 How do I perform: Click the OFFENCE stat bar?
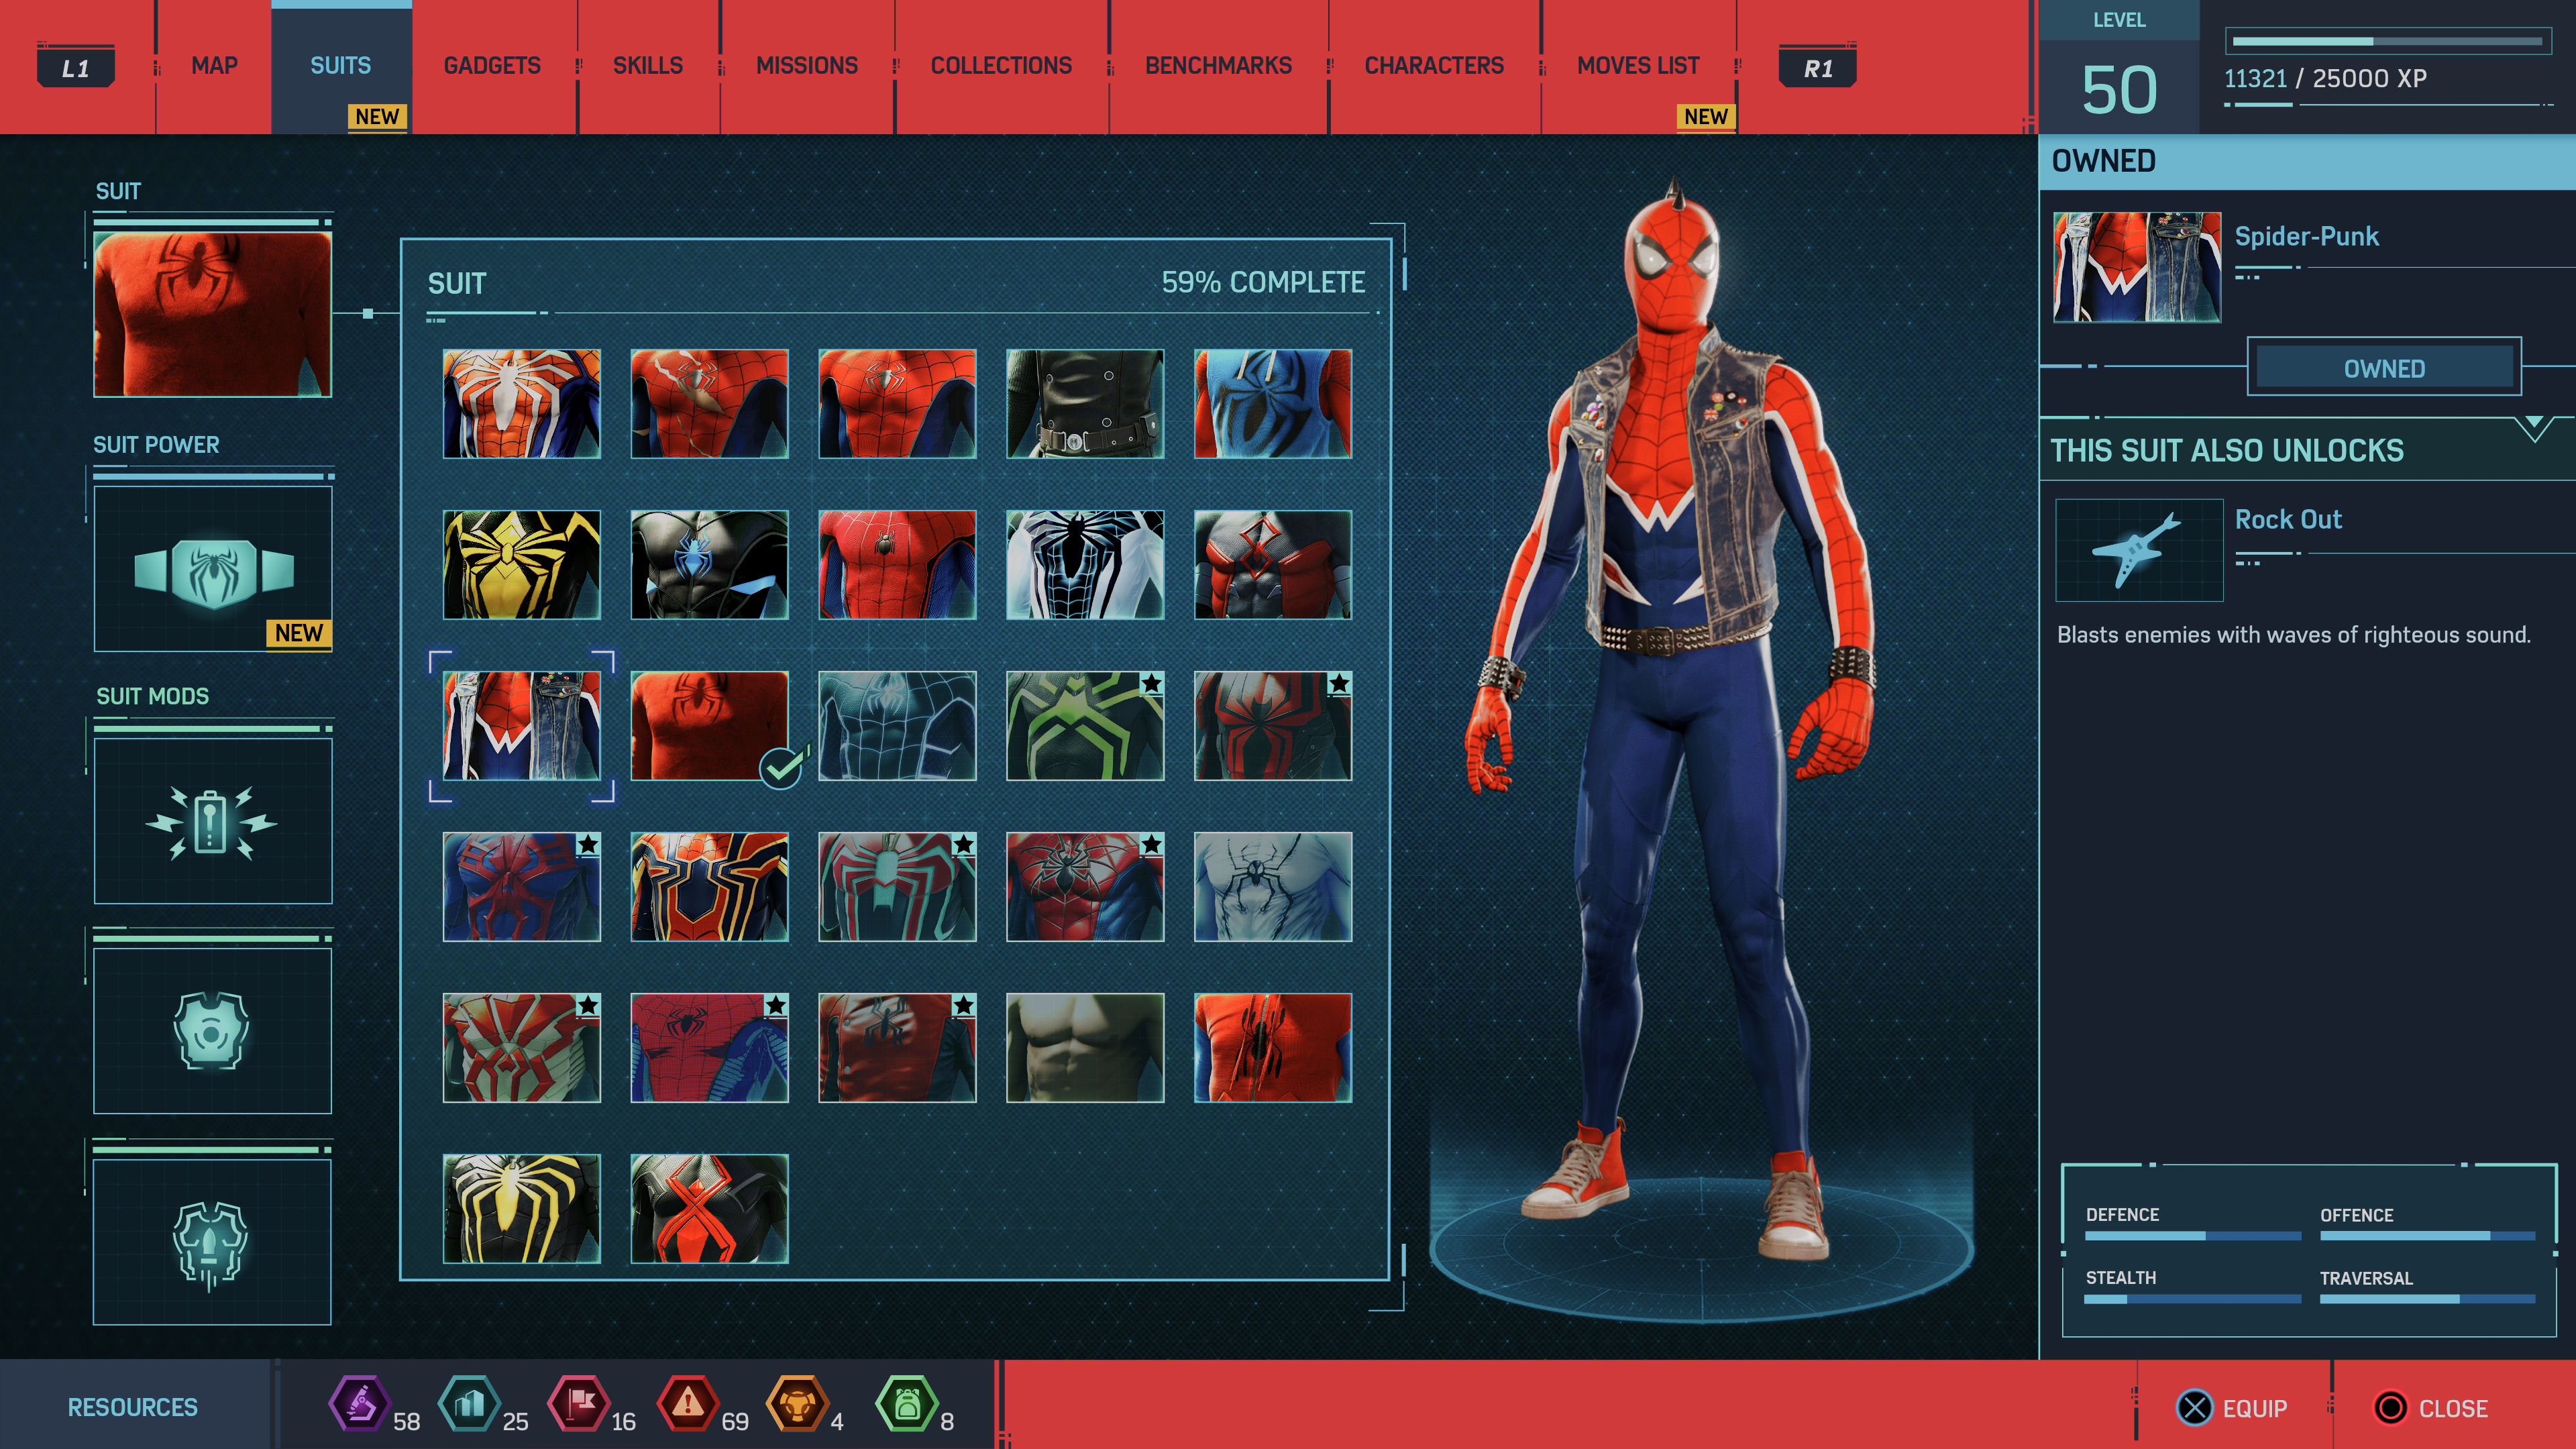click(x=2427, y=1236)
